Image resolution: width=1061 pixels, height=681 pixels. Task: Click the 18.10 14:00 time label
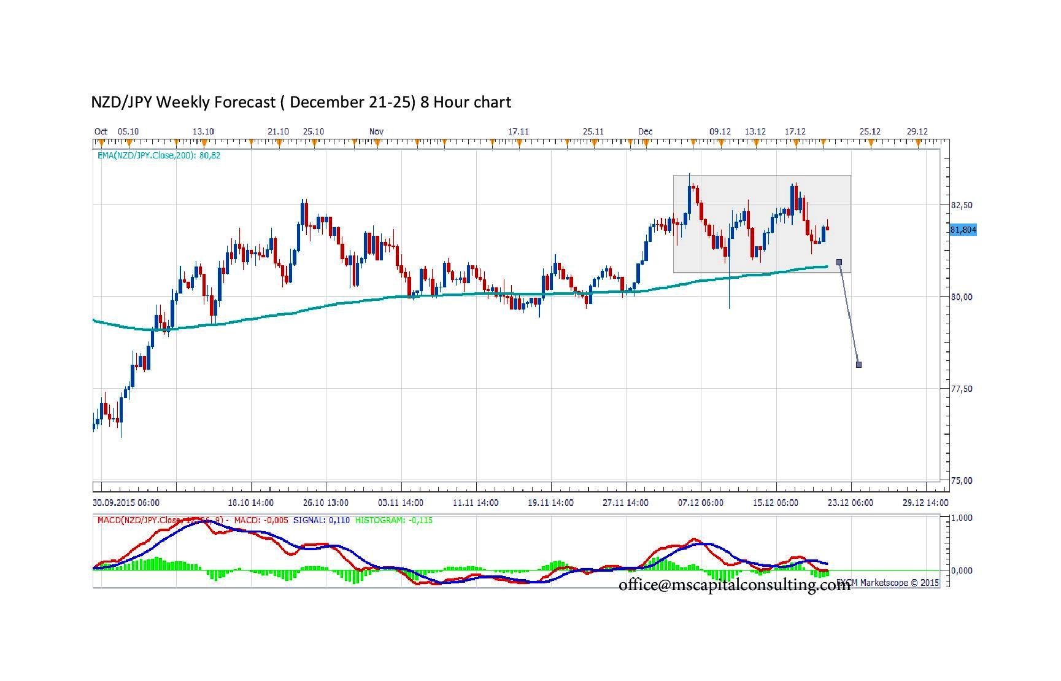(251, 503)
